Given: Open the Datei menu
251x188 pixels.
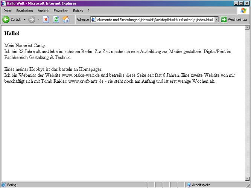Looking at the screenshot, I should pos(8,11).
